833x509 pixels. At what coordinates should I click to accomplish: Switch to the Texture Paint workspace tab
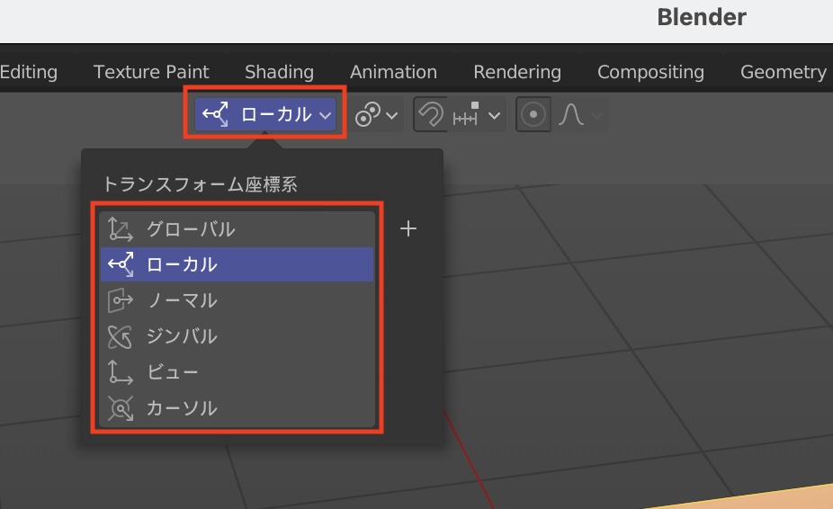pos(151,72)
